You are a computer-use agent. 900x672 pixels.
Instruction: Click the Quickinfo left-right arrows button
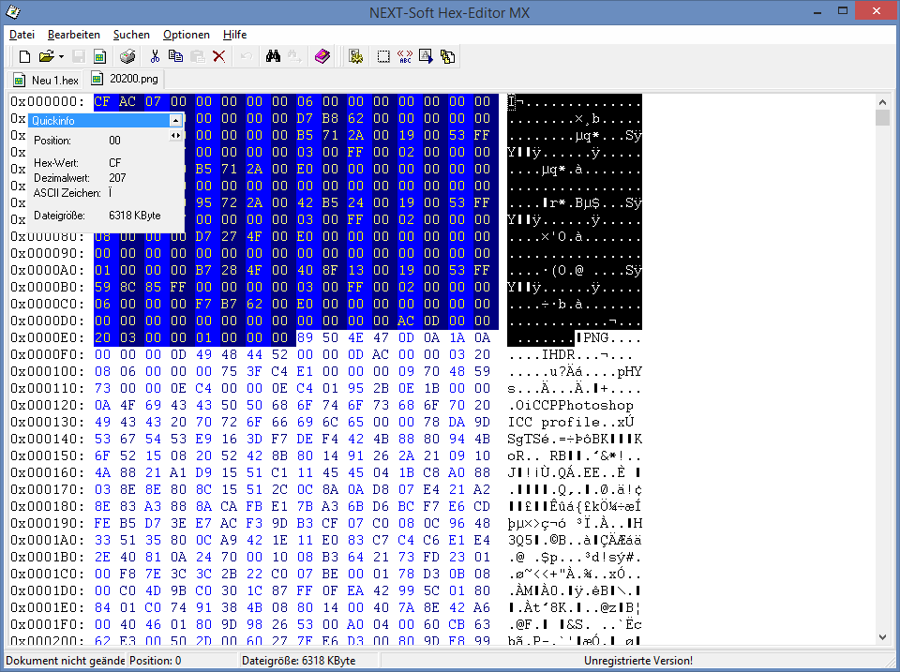tap(175, 136)
